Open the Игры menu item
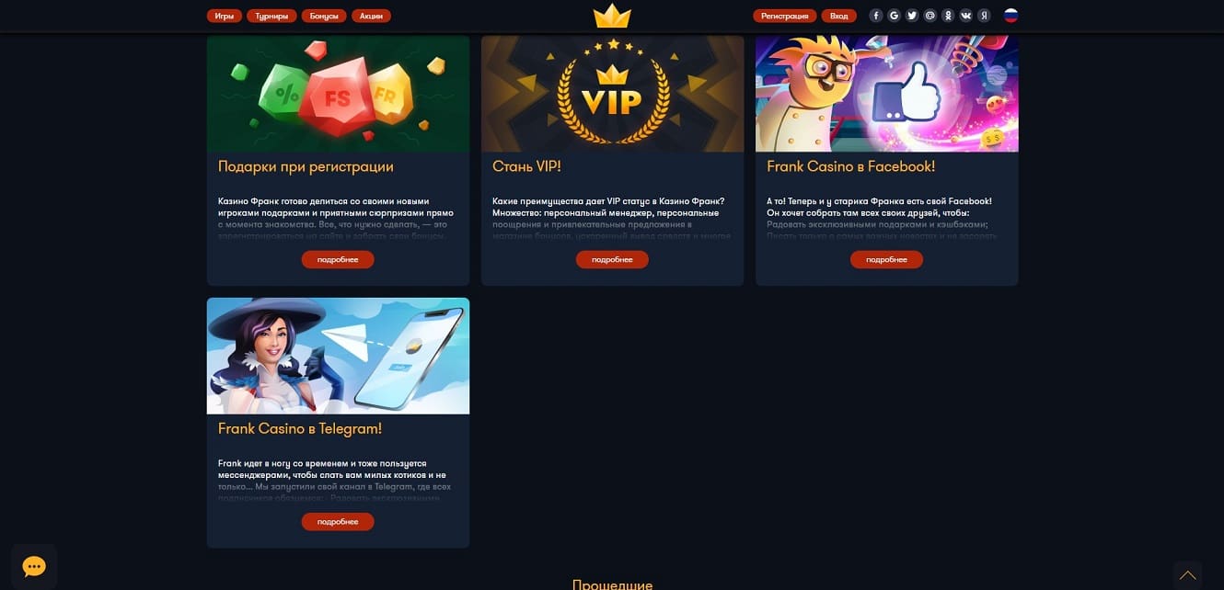 225,16
